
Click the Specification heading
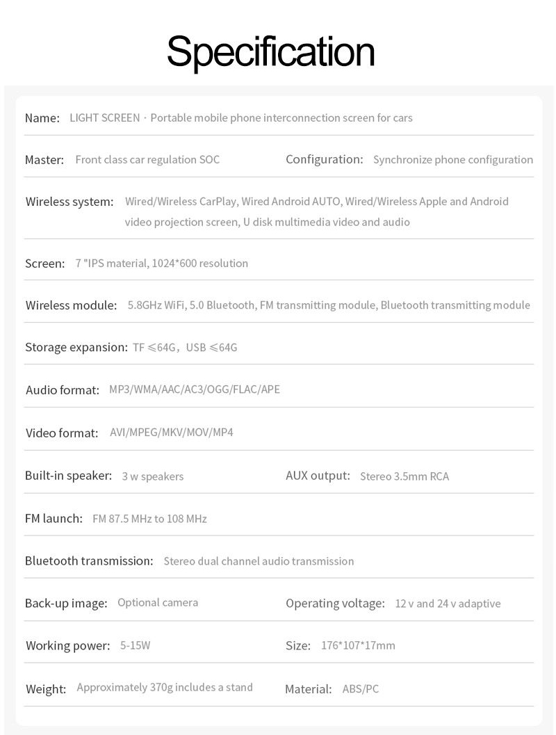[270, 51]
